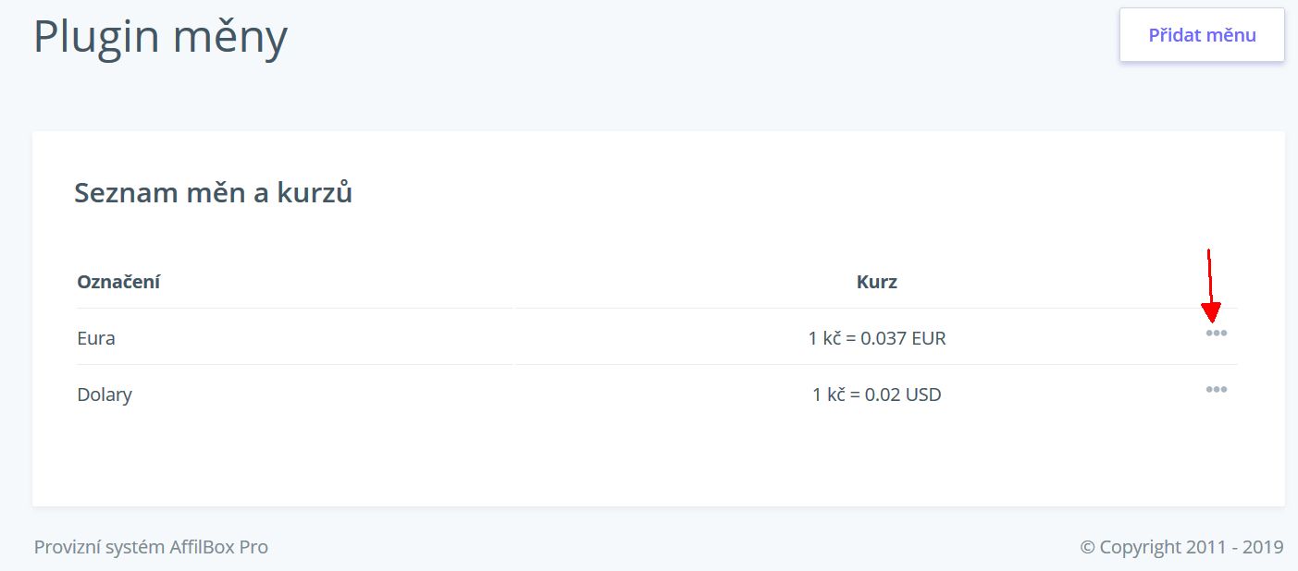The height and width of the screenshot is (571, 1298).
Task: Click the 1 kč = 0.037 EUR rate
Action: coord(877,338)
